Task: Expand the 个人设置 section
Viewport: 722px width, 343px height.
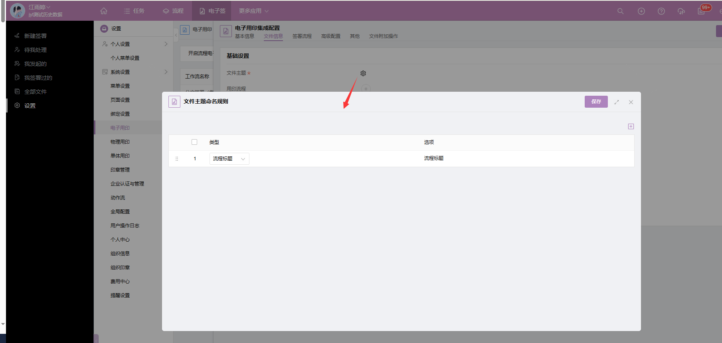Action: coord(166,44)
